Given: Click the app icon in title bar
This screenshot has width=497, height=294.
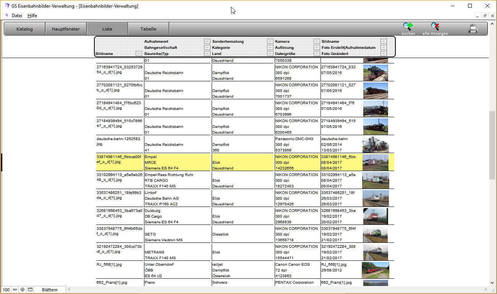Looking at the screenshot, I should tap(6, 6).
